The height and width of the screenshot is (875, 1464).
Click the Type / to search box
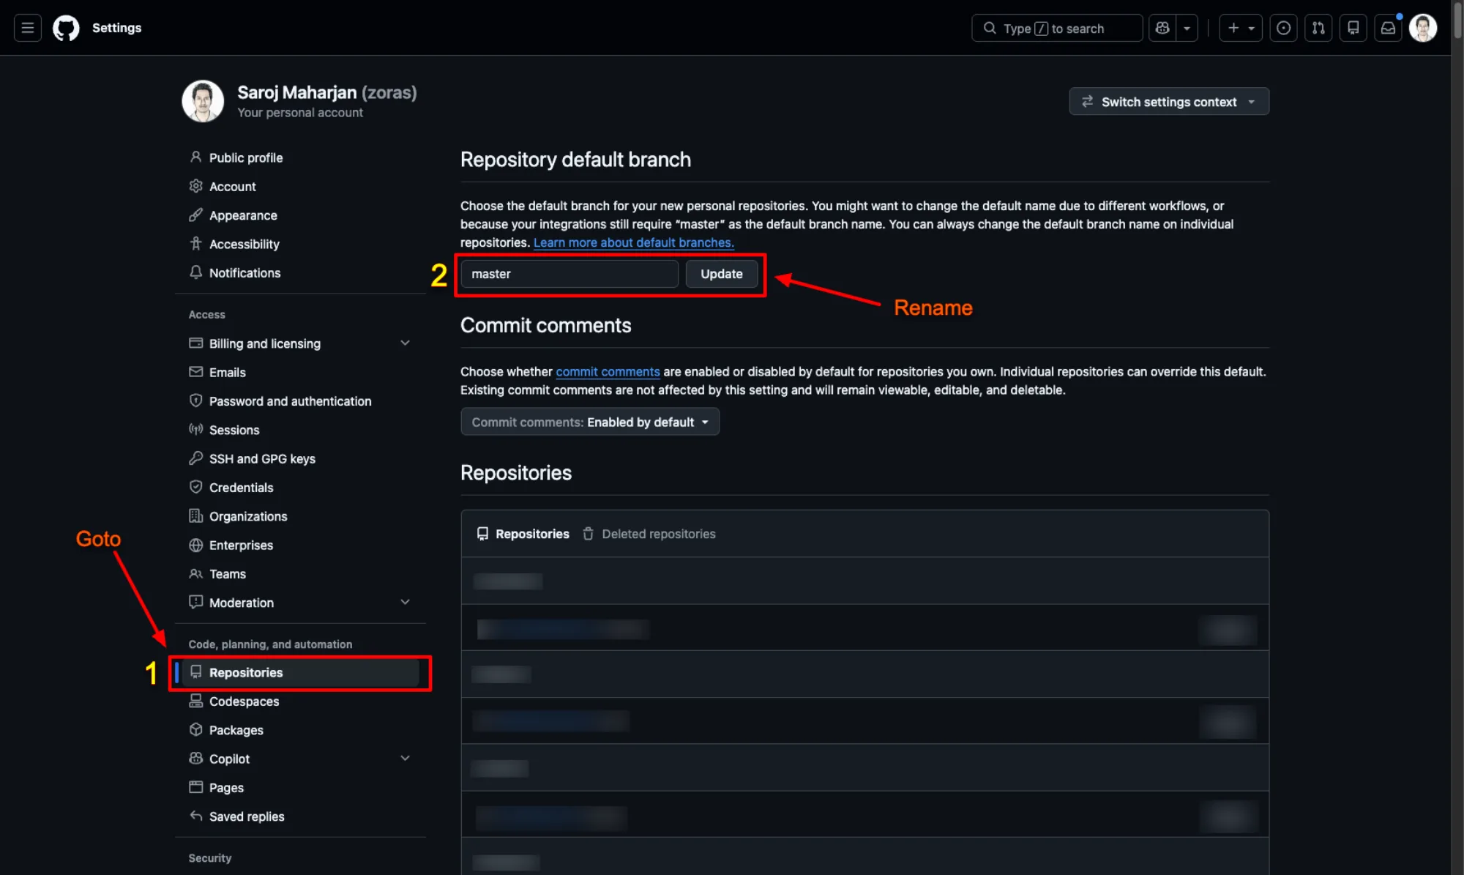point(1057,28)
